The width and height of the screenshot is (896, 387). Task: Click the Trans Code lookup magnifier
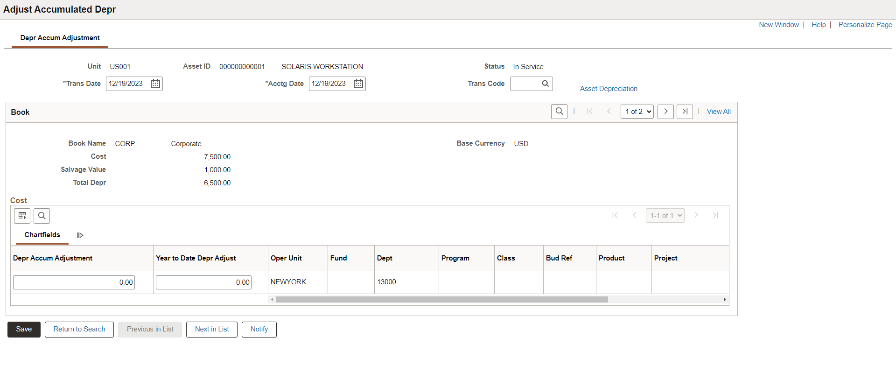coord(545,84)
